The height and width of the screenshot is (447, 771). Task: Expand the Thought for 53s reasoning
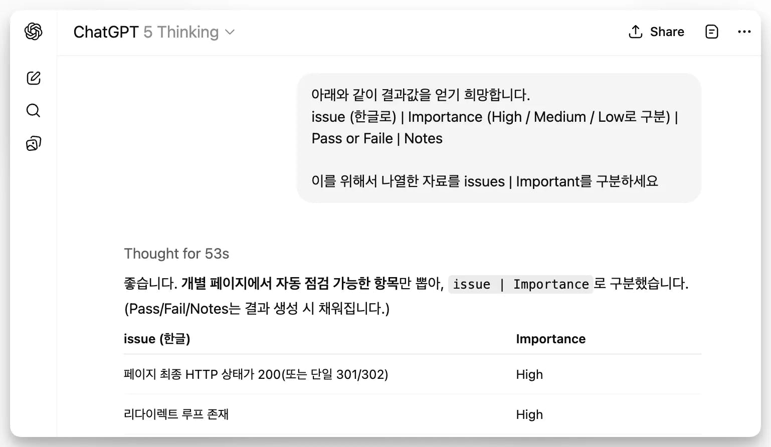click(176, 254)
